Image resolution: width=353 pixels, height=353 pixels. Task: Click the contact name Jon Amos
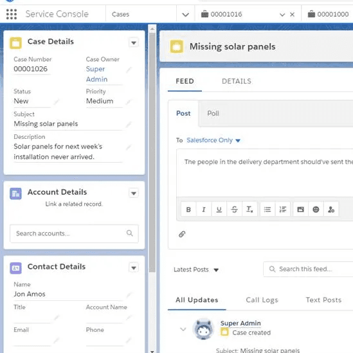30,294
